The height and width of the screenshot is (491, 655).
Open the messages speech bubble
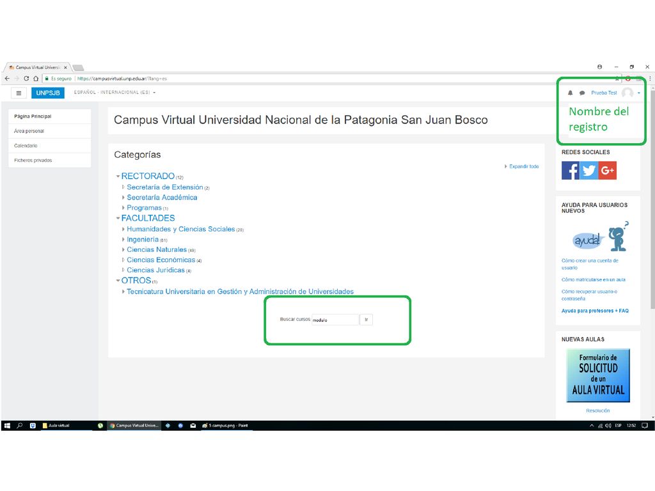582,93
